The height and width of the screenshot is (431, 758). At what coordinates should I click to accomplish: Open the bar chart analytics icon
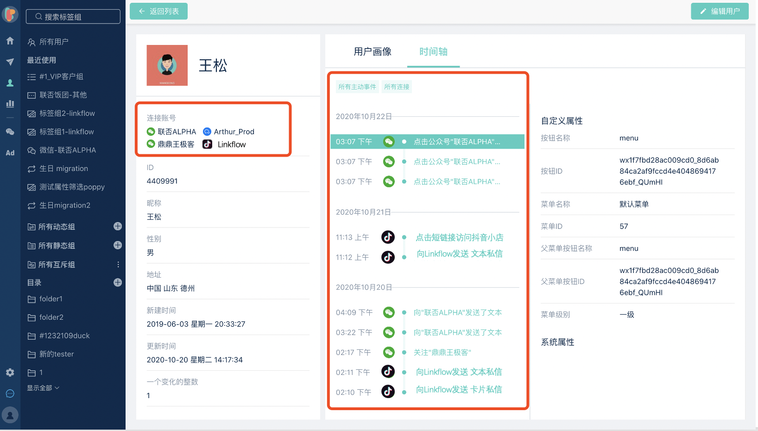pyautogui.click(x=10, y=103)
